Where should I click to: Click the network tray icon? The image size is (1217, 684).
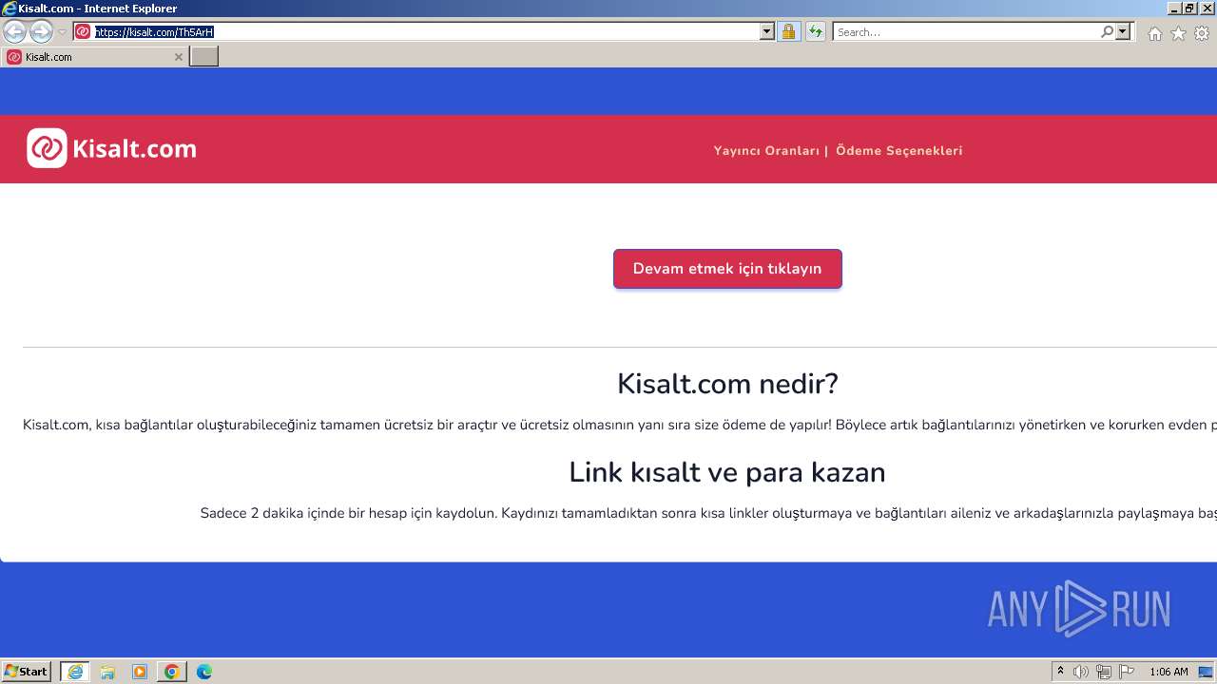[1104, 672]
